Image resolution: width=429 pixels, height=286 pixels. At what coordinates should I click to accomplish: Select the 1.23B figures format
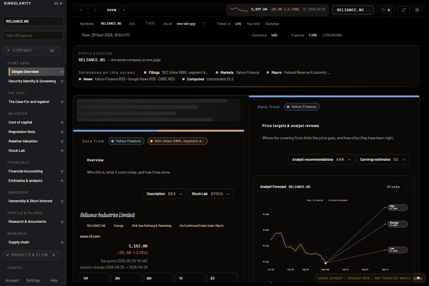click(313, 35)
